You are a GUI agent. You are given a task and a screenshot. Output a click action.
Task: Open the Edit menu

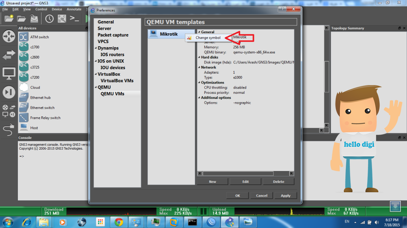tap(16, 9)
